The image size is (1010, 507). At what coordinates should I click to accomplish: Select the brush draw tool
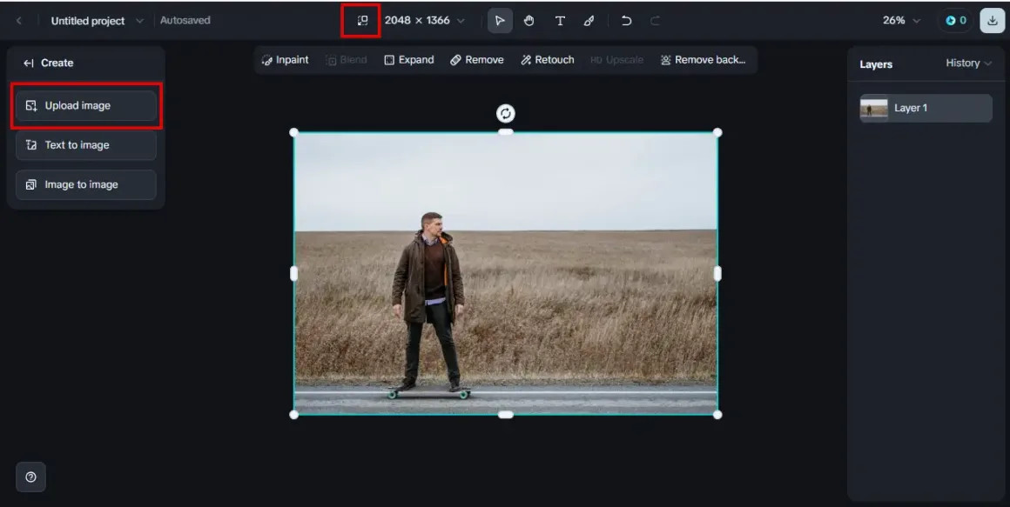(589, 21)
